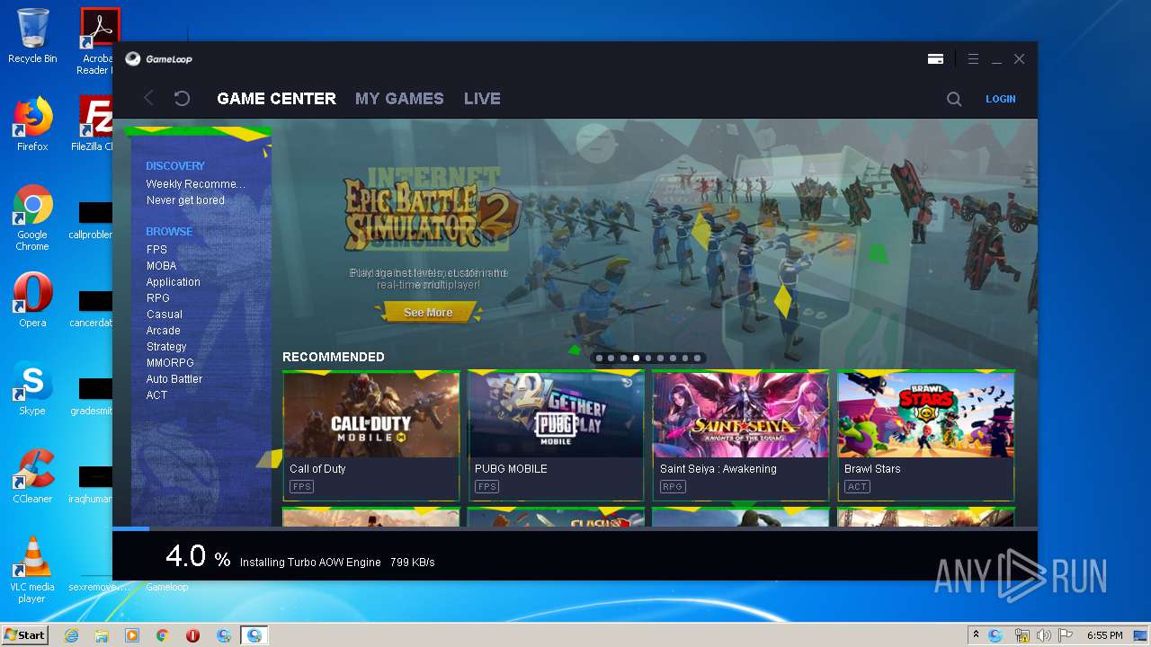Open Brawl Stars game thumbnail
Viewport: 1151px width, 647px height.
pyautogui.click(x=925, y=415)
